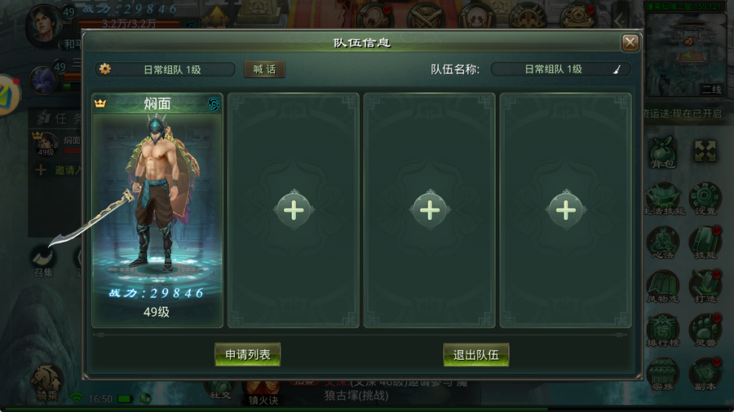Select the 焖面 character card
Screen dimensions: 734x412
click(157, 210)
